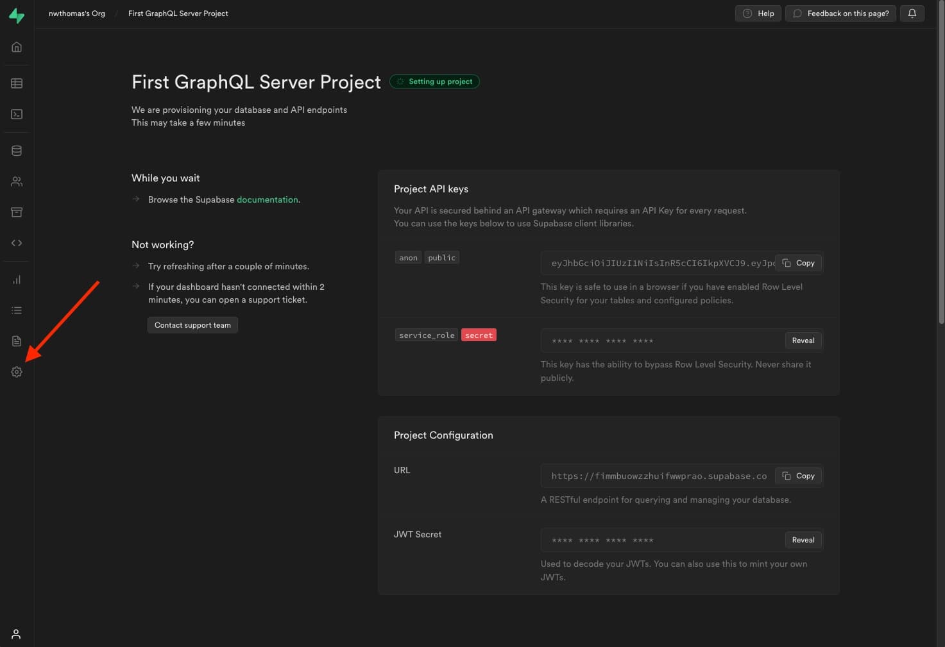This screenshot has width=945, height=647.
Task: Open the Reports bar chart icon
Action: click(17, 280)
